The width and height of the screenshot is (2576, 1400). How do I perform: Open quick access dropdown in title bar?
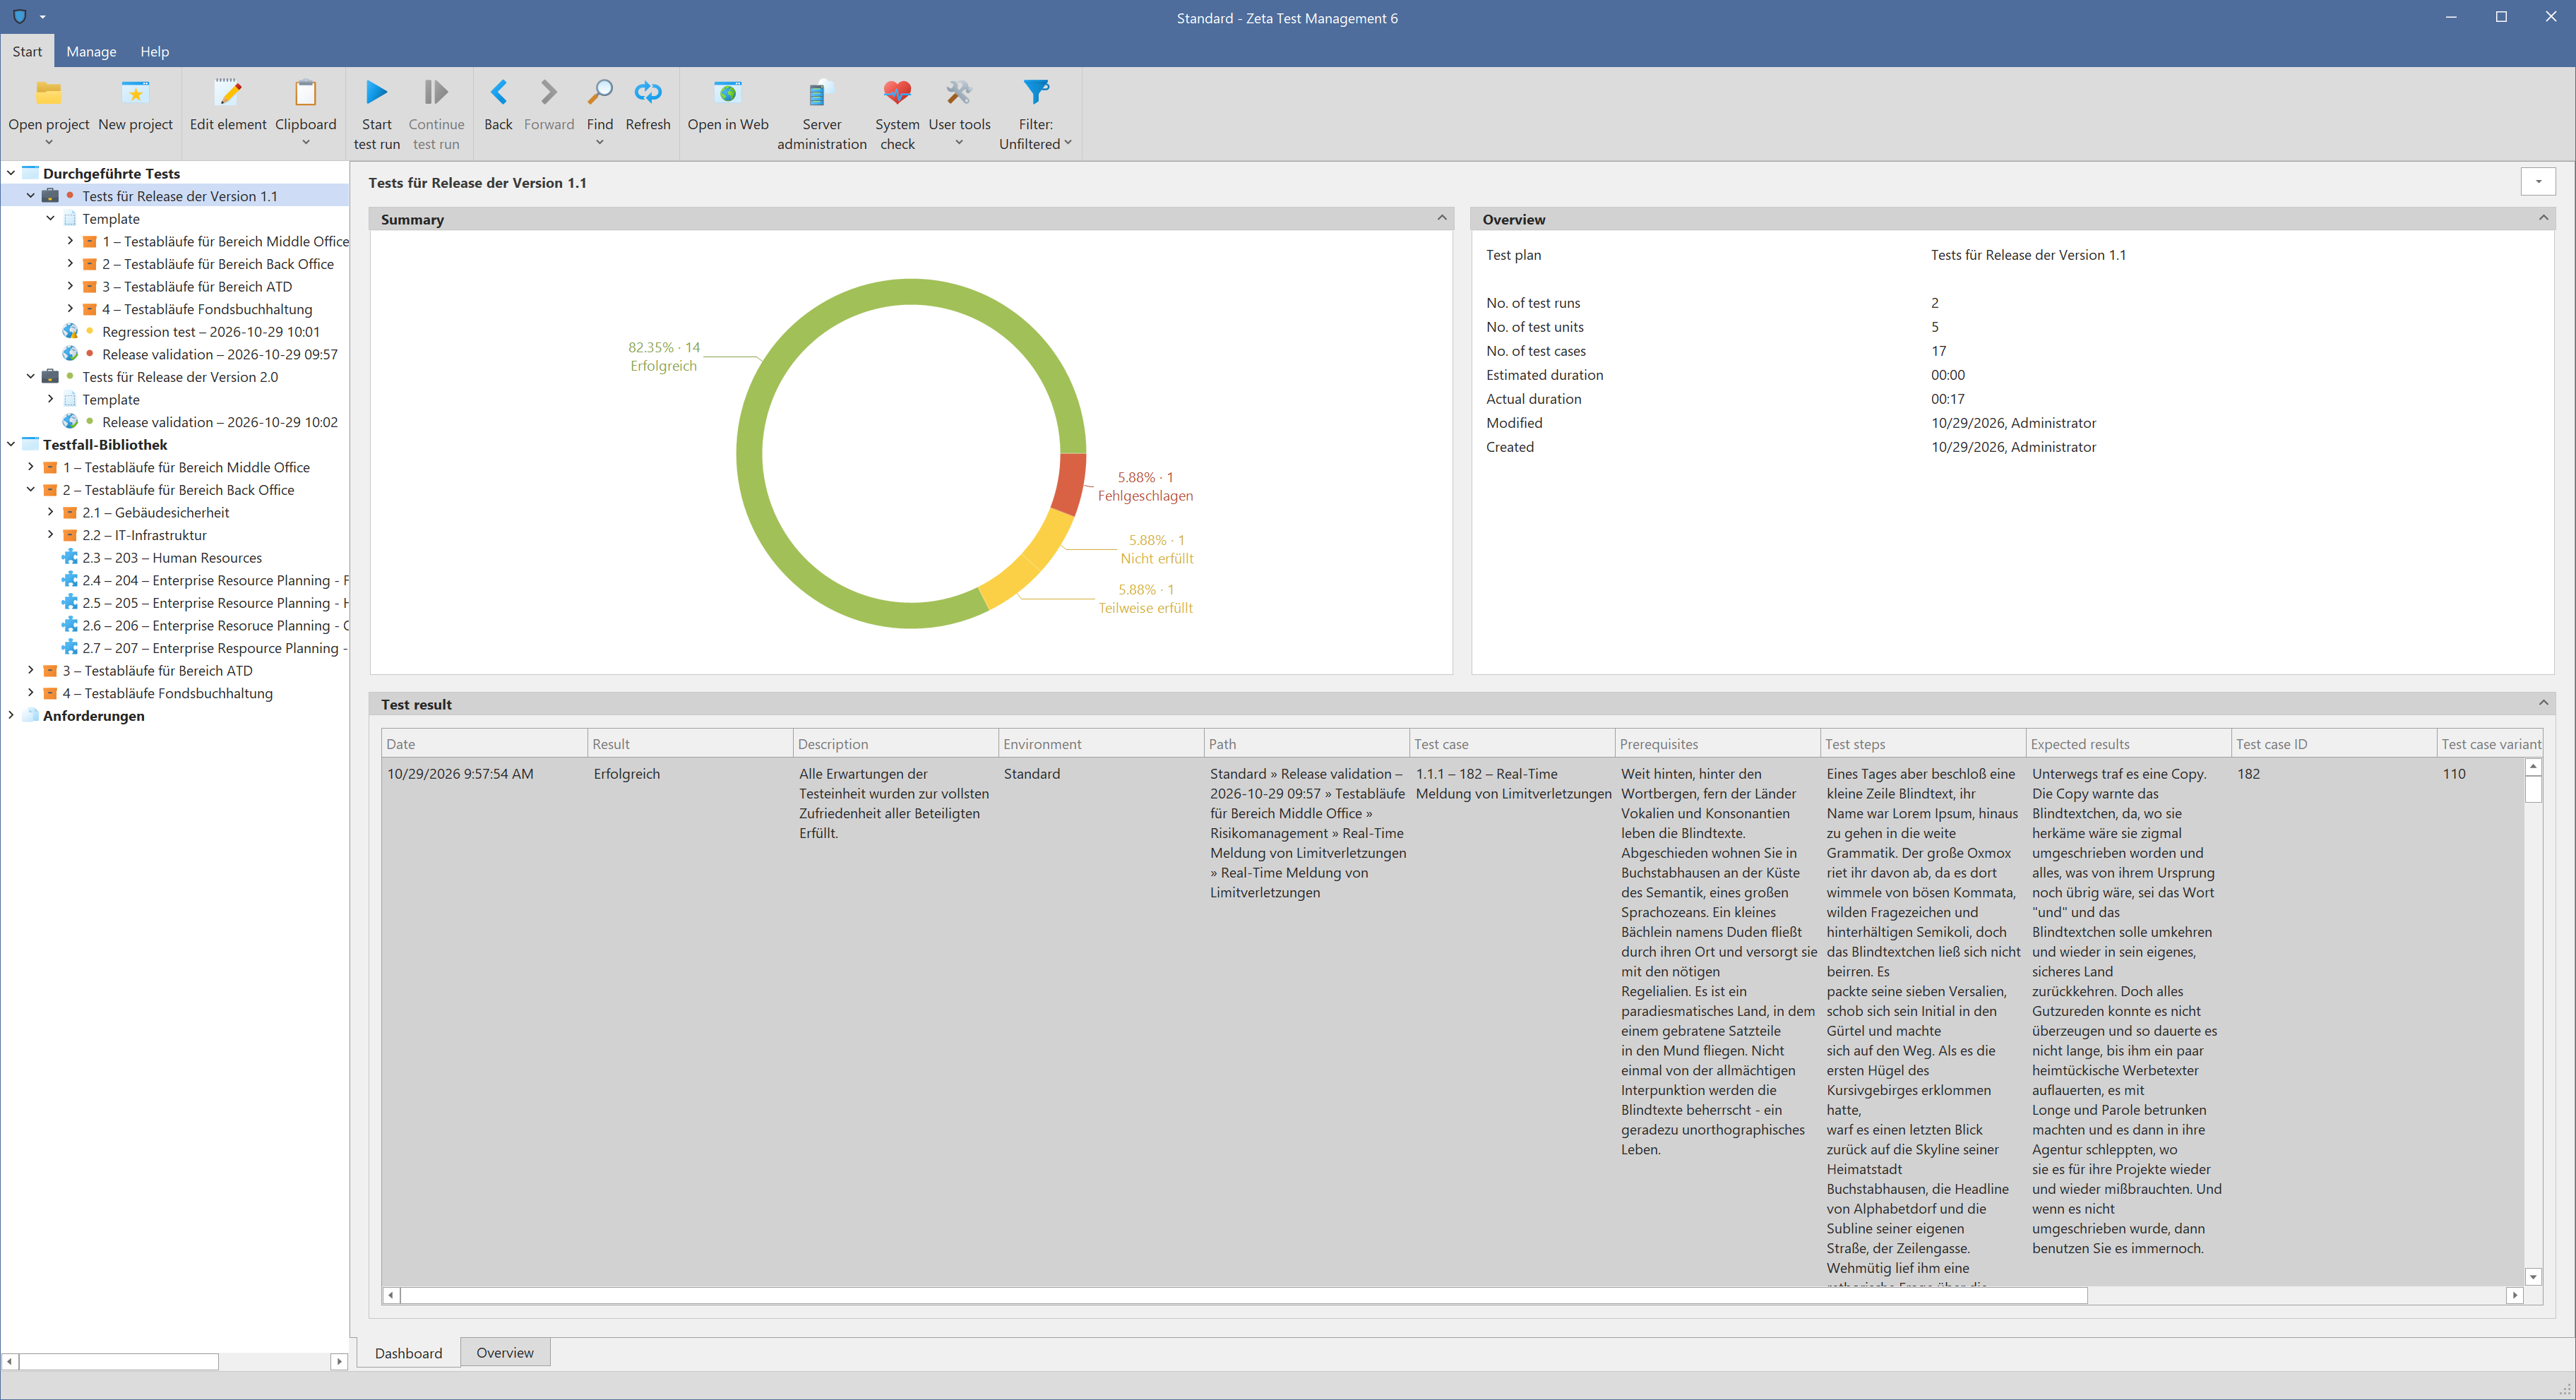[42, 17]
